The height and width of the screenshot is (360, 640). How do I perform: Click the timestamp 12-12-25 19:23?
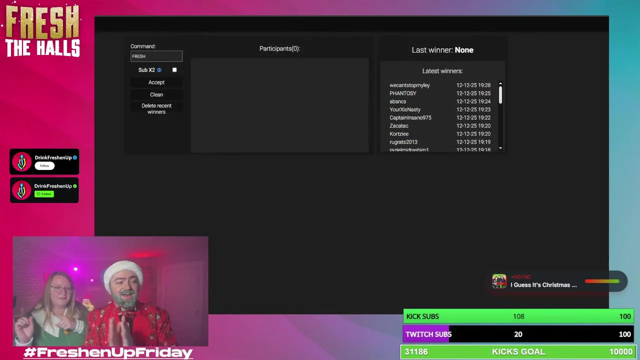point(473,109)
